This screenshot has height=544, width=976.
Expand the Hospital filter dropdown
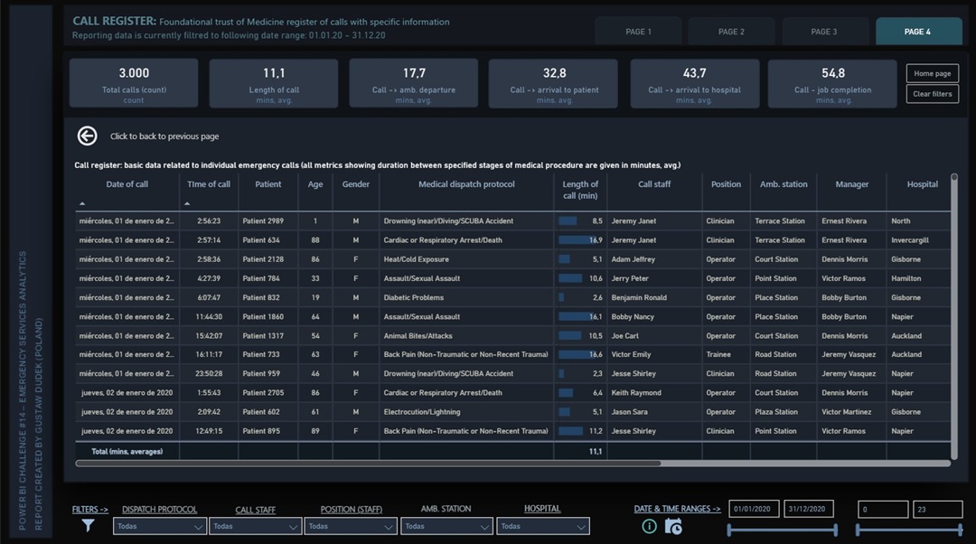[x=542, y=526]
